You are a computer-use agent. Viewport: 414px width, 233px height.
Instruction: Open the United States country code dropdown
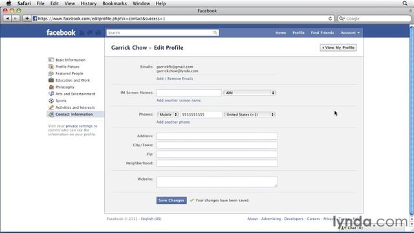[x=250, y=115]
